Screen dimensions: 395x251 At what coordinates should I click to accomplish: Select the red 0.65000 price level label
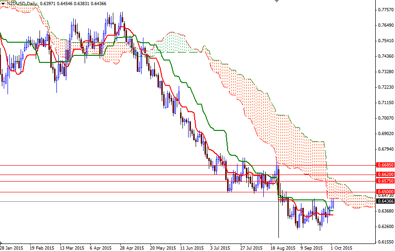point(385,191)
